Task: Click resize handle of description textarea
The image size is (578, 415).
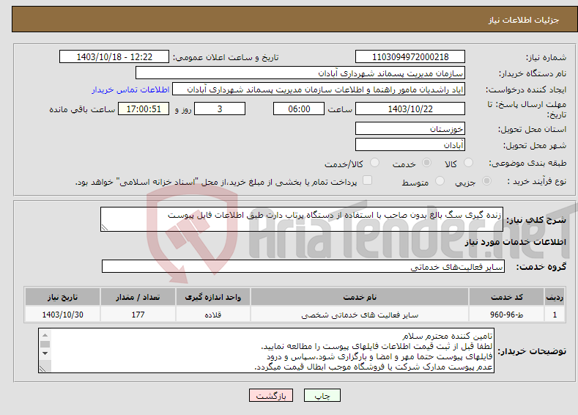Action: pos(104,227)
